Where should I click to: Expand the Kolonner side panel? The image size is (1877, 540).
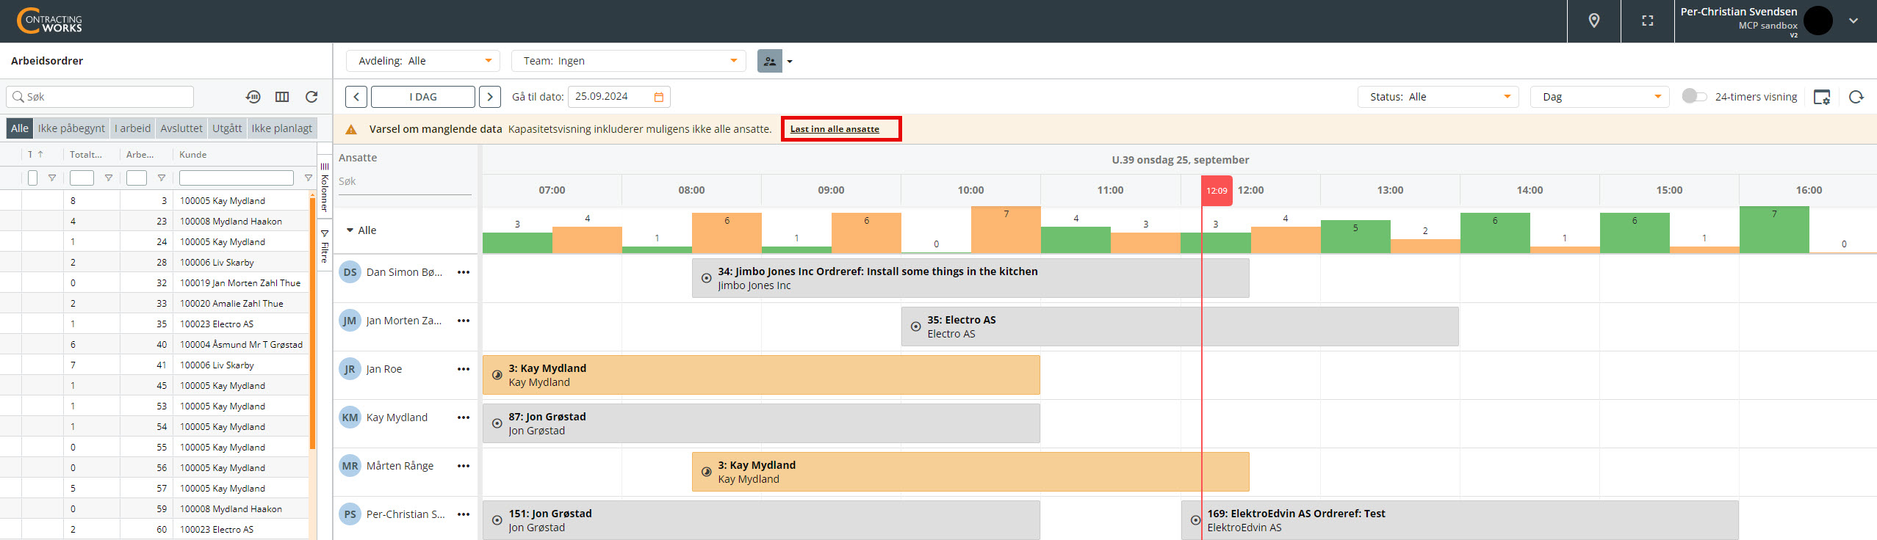click(325, 186)
